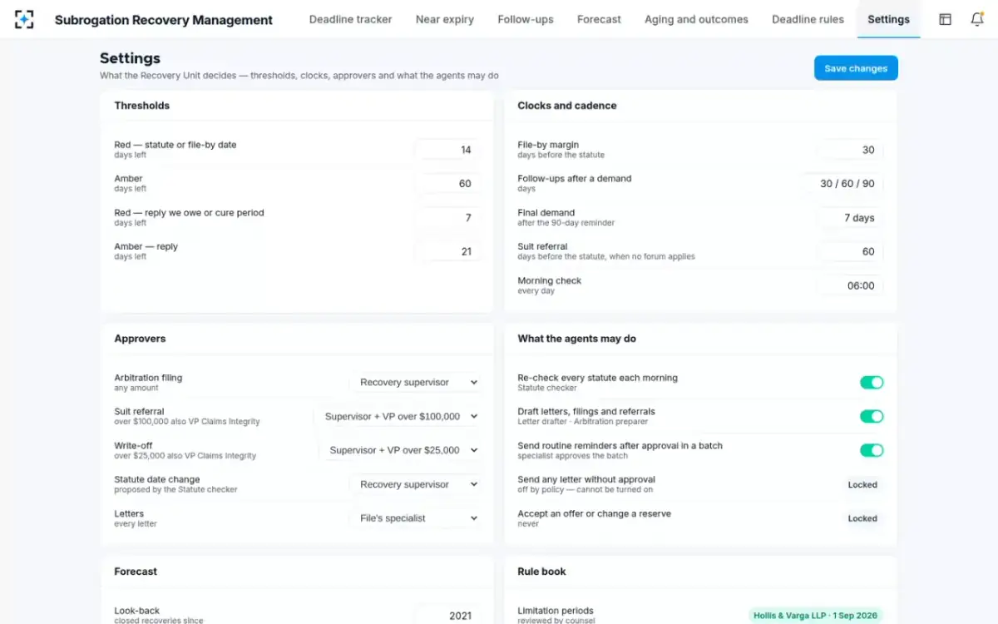
Task: Edit the File-by margin field
Action: point(851,150)
